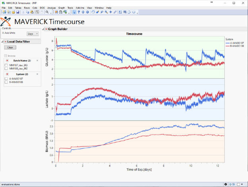248x187 pixels.
Task: Select the Brush tool
Action: [97, 12]
